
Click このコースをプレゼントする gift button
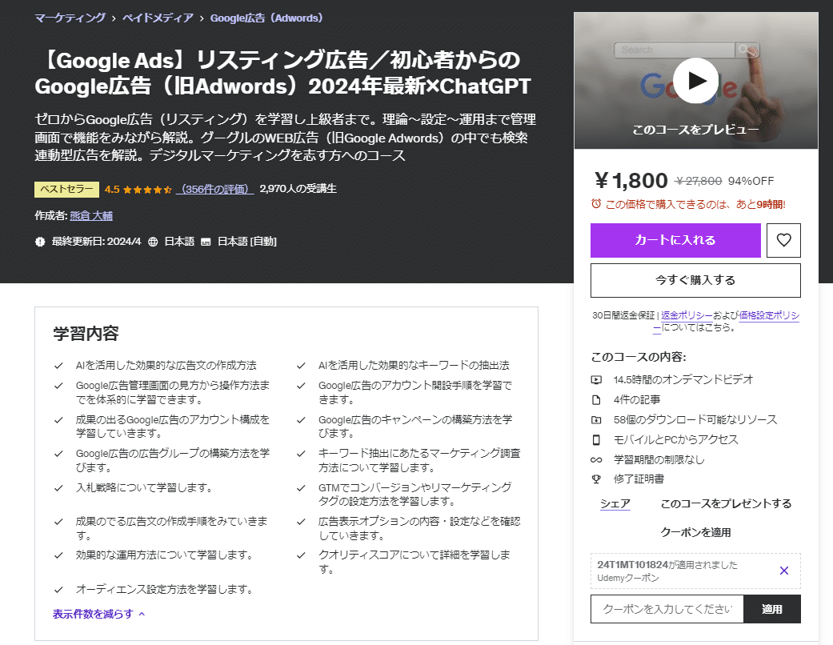pyautogui.click(x=726, y=503)
